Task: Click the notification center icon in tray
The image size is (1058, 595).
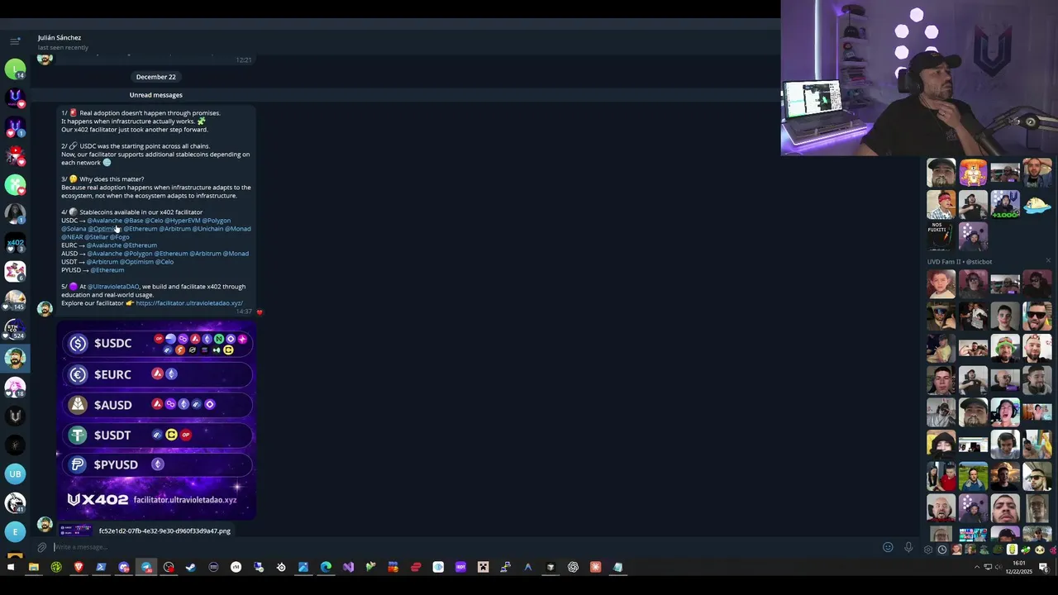Action: tap(1043, 567)
